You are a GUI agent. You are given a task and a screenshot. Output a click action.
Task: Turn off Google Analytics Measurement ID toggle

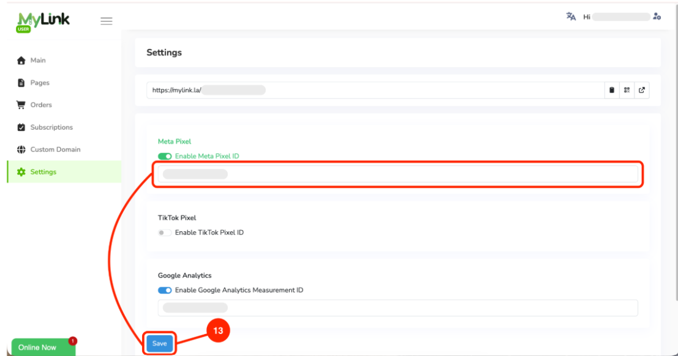point(165,291)
